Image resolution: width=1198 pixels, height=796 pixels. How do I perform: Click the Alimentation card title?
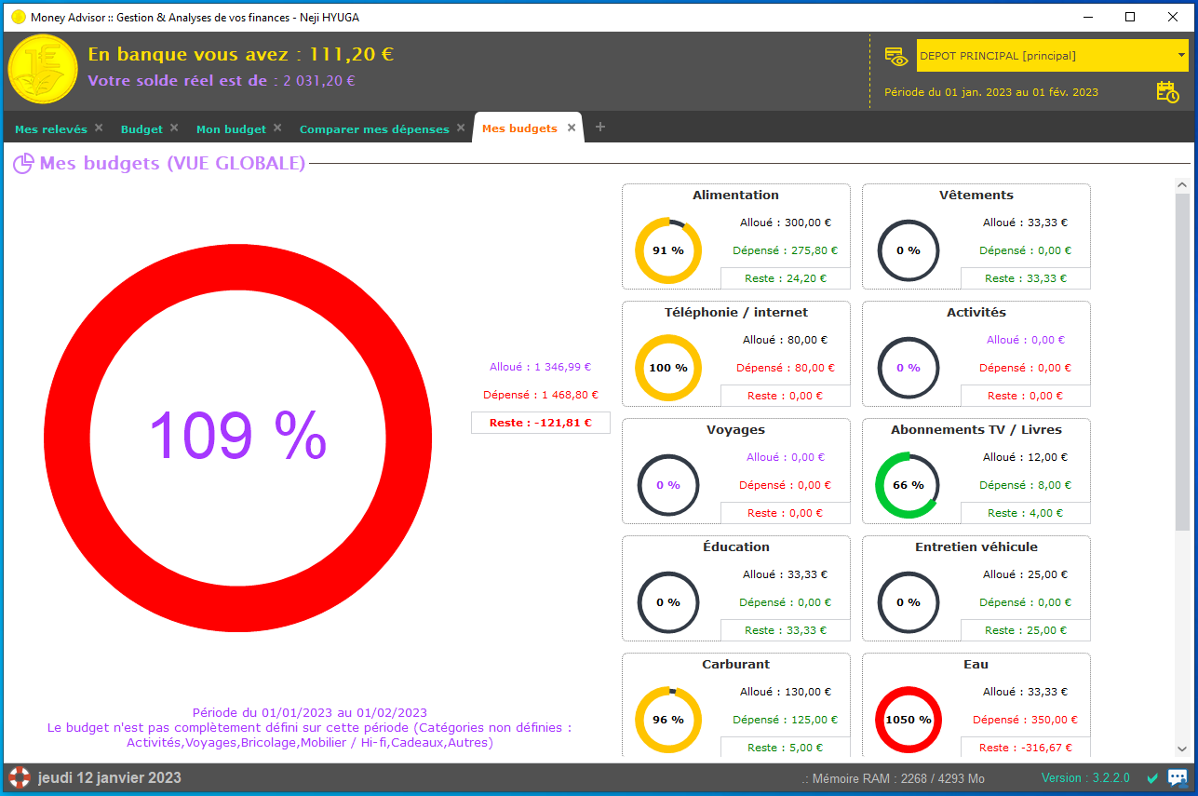(x=735, y=196)
